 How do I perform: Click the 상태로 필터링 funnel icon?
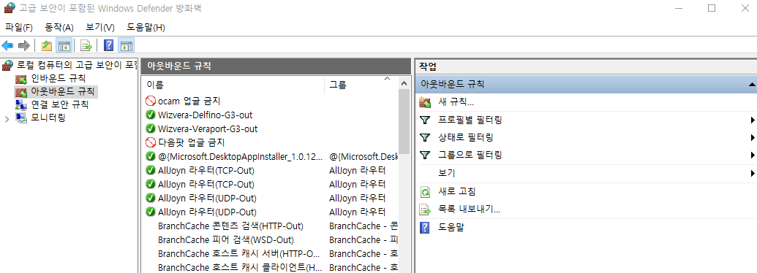[x=425, y=138]
